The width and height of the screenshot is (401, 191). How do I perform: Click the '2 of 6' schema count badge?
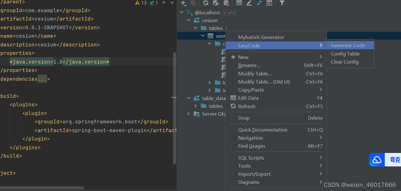229,12
